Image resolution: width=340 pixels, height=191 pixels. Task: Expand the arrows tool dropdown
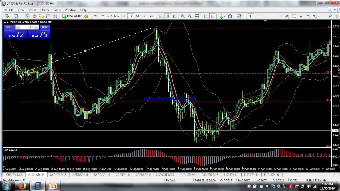318,16
